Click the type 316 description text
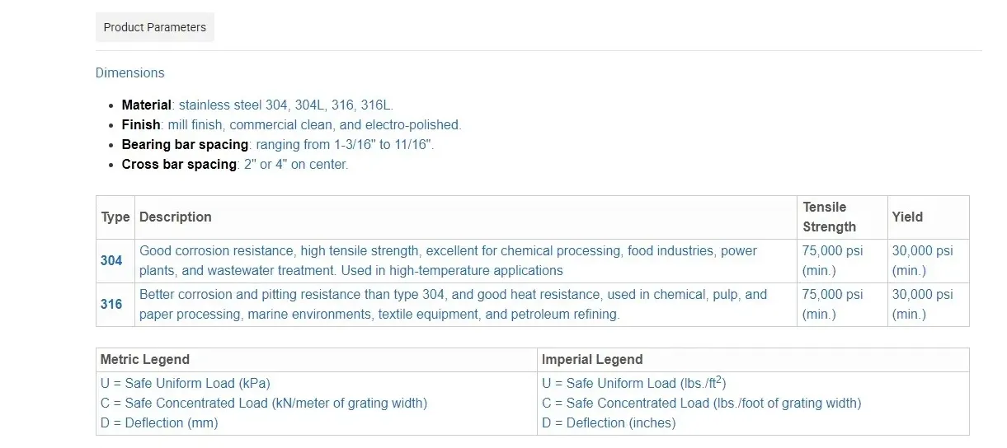 coord(453,304)
